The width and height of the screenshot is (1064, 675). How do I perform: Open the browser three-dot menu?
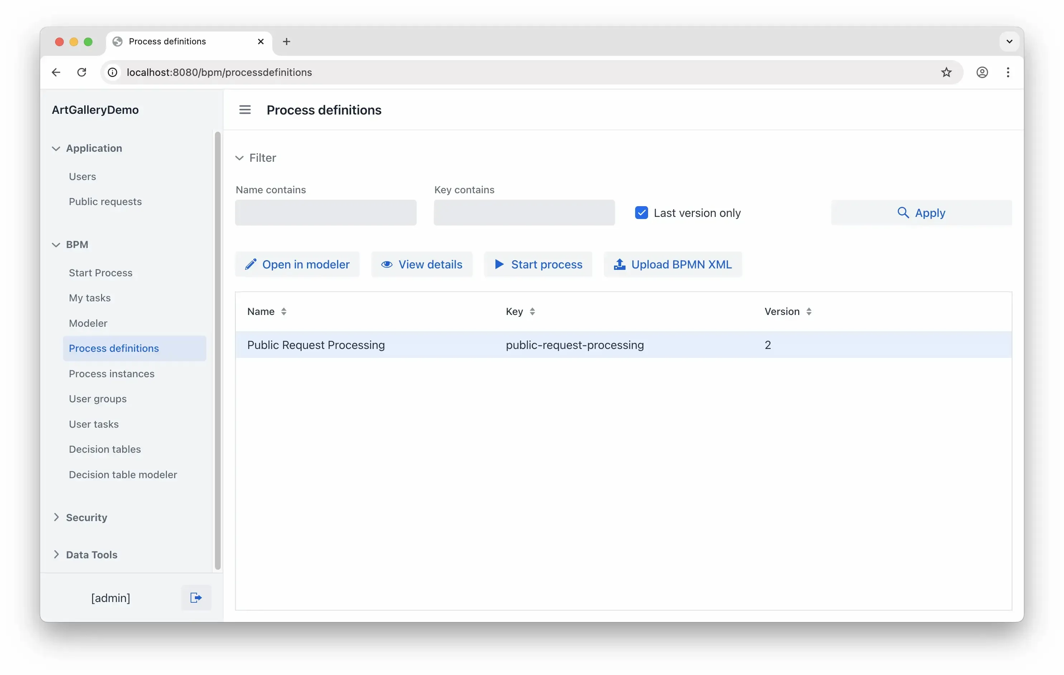click(1008, 72)
